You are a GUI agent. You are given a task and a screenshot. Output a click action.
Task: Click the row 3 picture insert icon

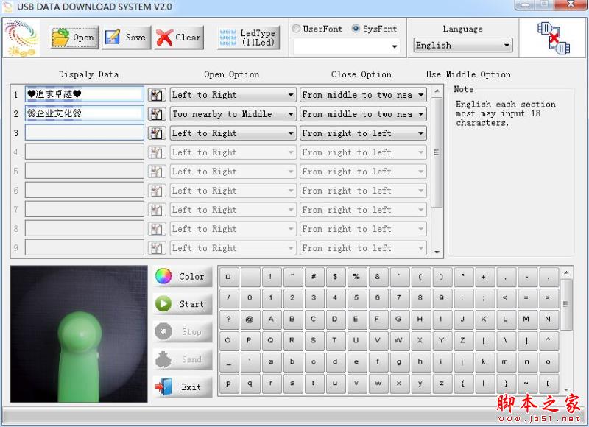(x=157, y=133)
